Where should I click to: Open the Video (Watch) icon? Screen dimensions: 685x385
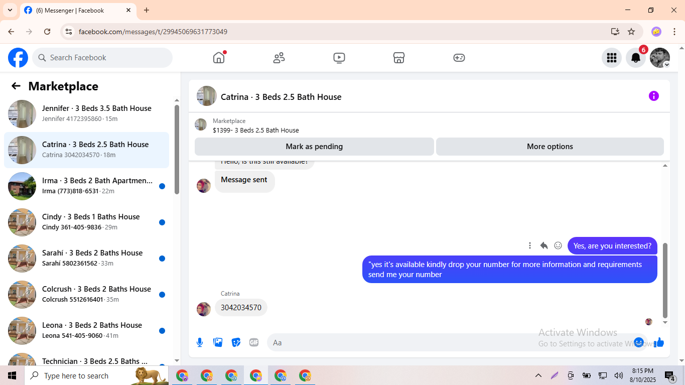point(339,58)
